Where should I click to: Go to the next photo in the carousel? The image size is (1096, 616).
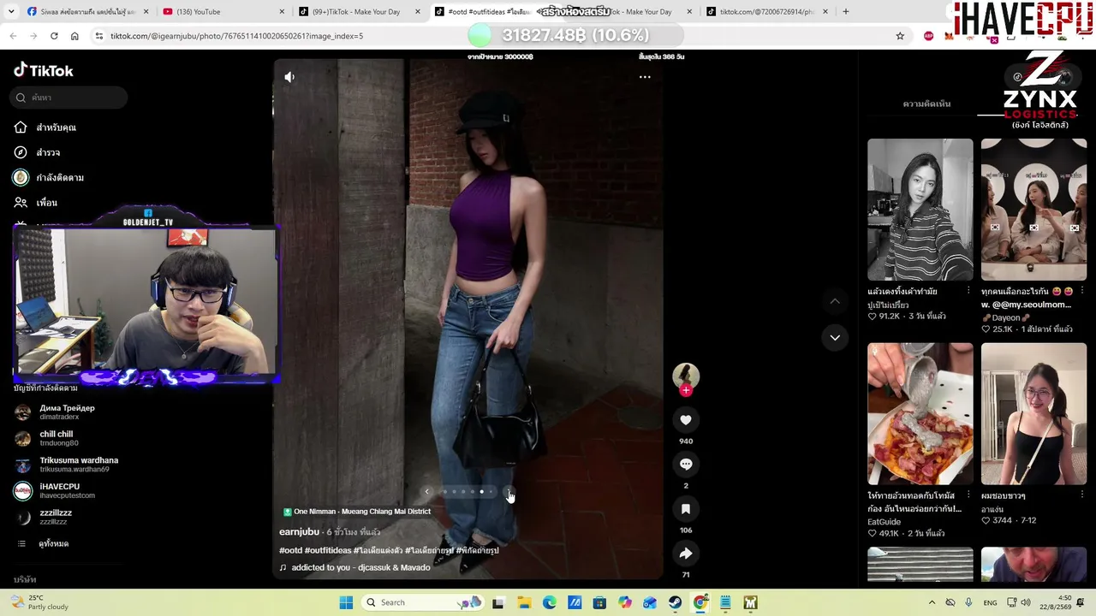[x=509, y=492]
